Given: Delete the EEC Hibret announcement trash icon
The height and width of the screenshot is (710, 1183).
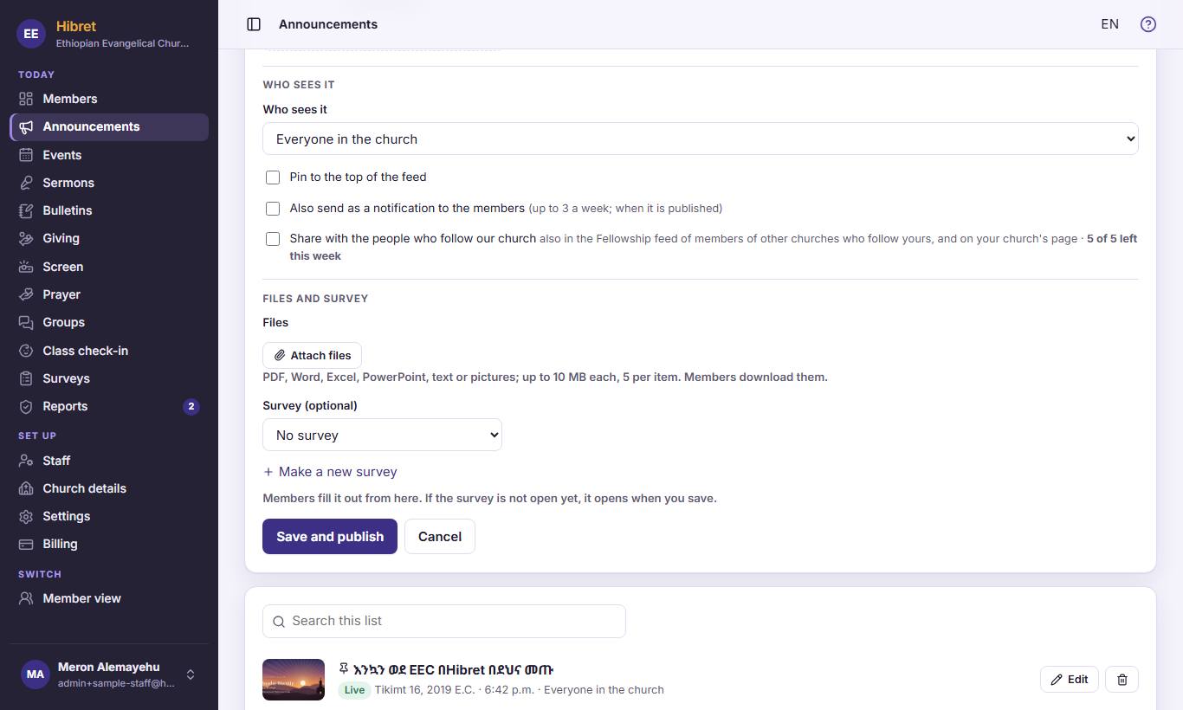Looking at the screenshot, I should click(1122, 680).
